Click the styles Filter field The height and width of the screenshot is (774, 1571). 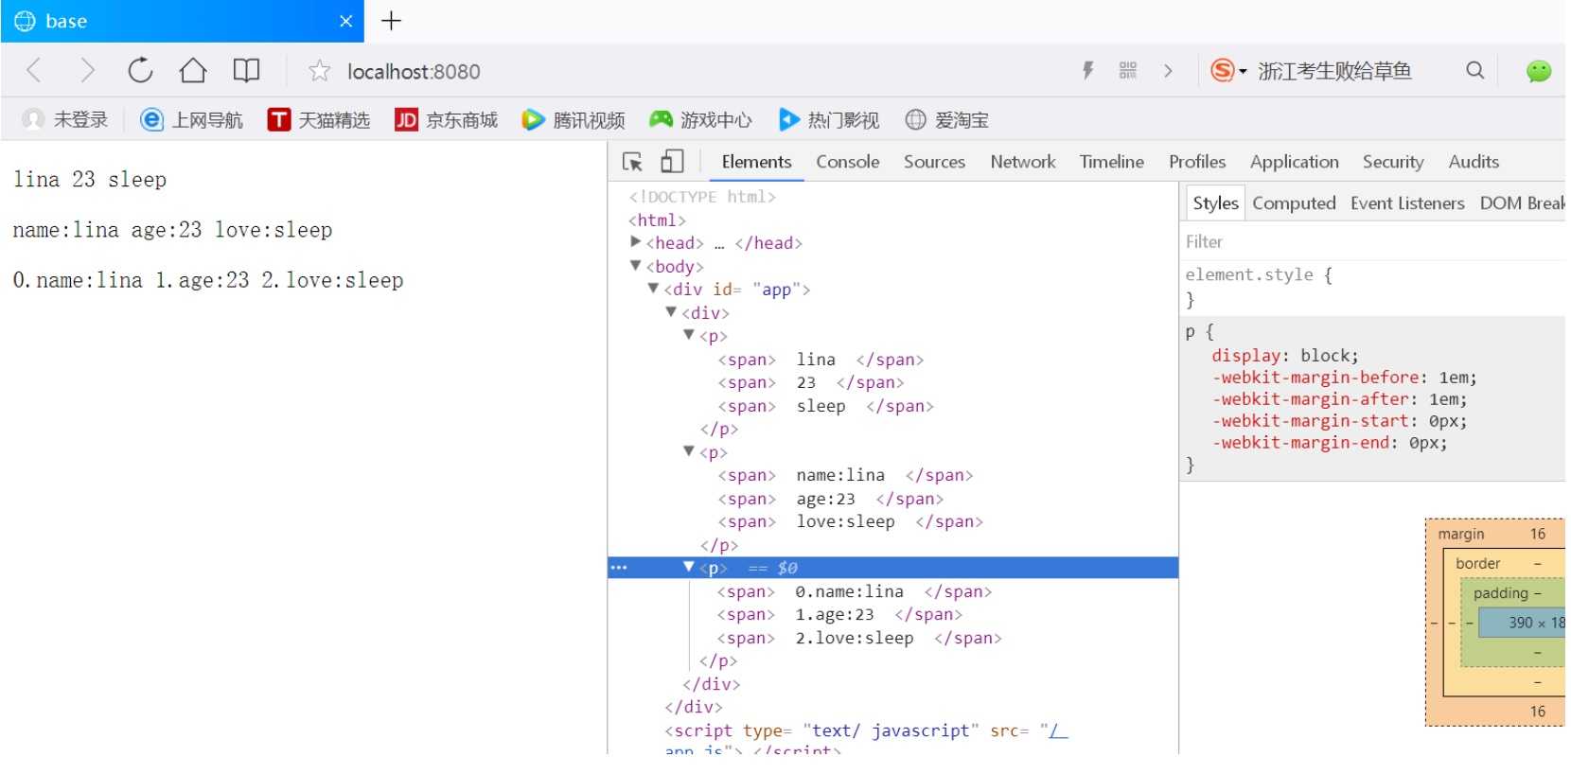(1372, 242)
